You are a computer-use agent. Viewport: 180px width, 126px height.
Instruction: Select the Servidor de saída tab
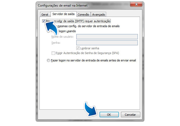(x=64, y=14)
